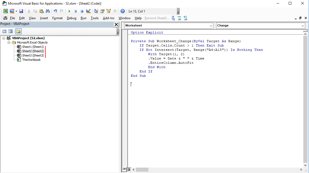Open the Insert menu

coord(44,18)
